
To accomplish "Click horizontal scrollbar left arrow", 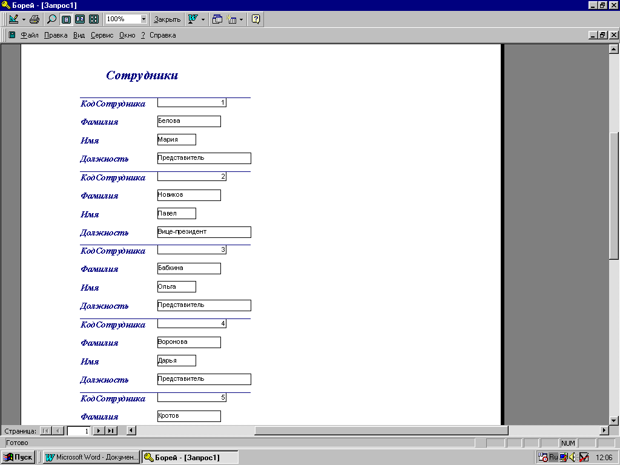I will pyautogui.click(x=131, y=430).
